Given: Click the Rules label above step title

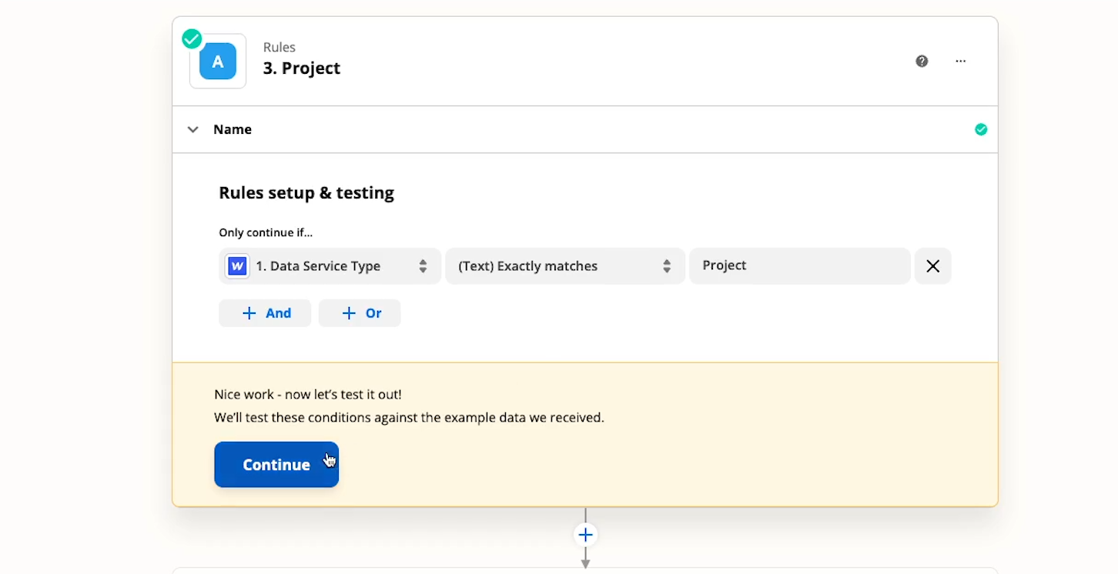Looking at the screenshot, I should pyautogui.click(x=279, y=48).
